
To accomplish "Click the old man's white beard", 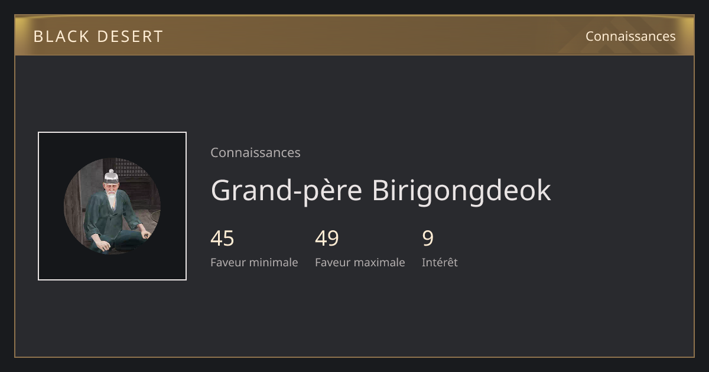I will point(110,197).
